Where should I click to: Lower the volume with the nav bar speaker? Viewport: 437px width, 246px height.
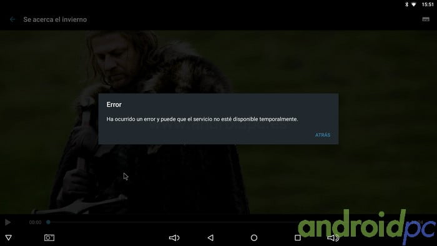coord(174,238)
